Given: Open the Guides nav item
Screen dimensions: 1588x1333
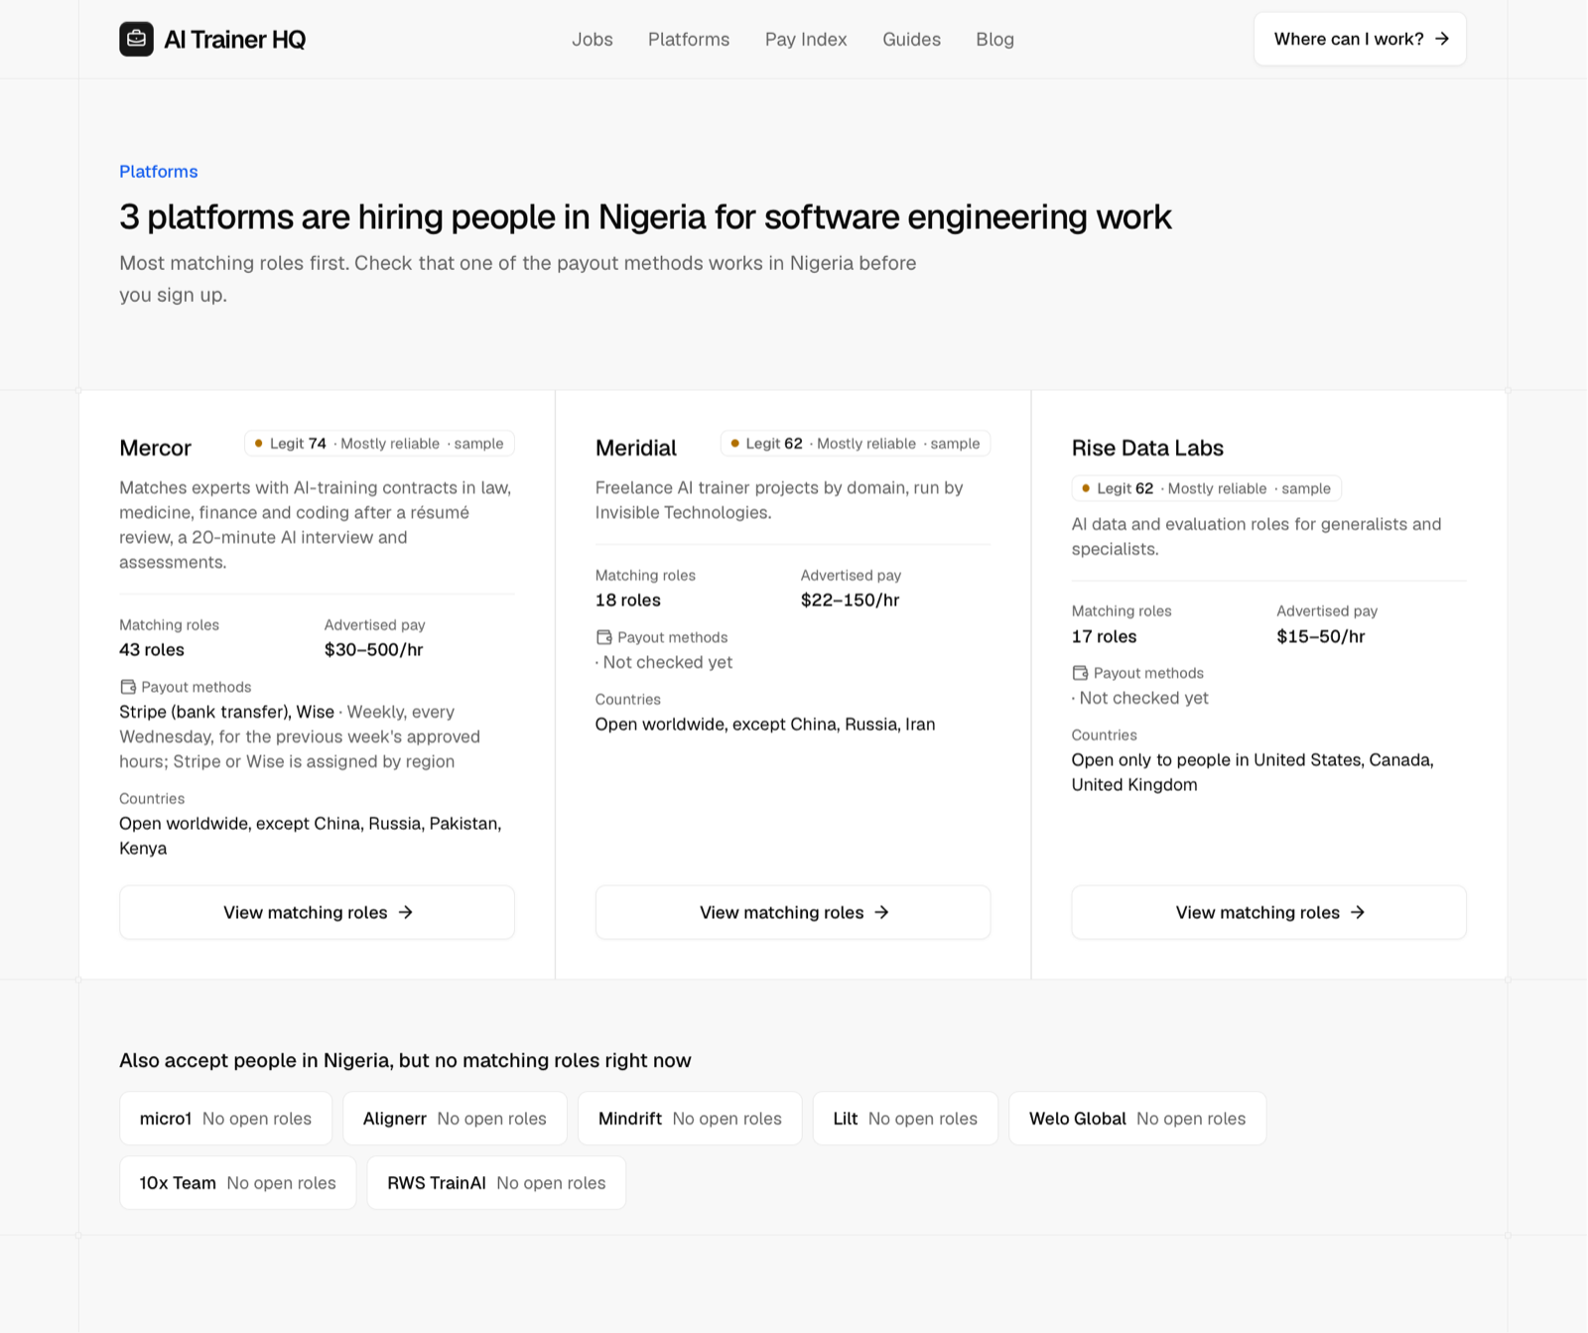Looking at the screenshot, I should point(911,39).
